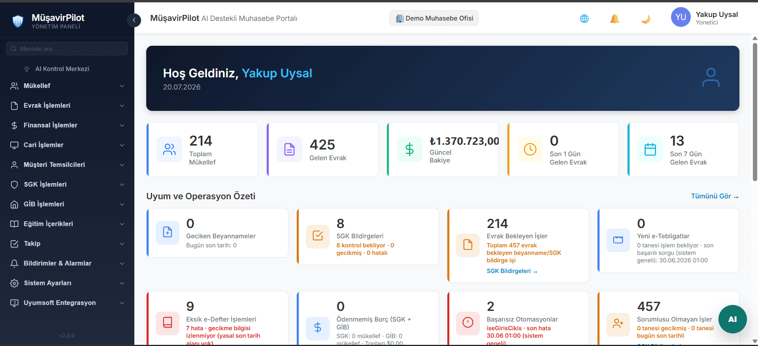
Task: Expand the Mükellef menu chevron
Action: (122, 86)
